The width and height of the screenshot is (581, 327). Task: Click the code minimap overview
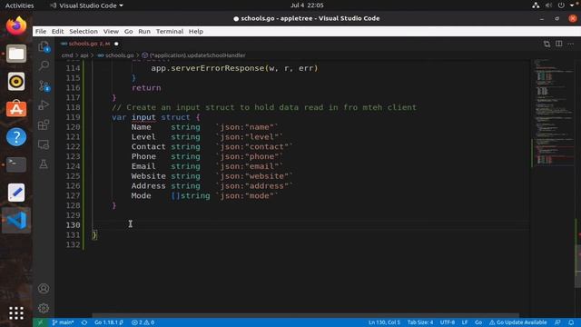coord(553,111)
